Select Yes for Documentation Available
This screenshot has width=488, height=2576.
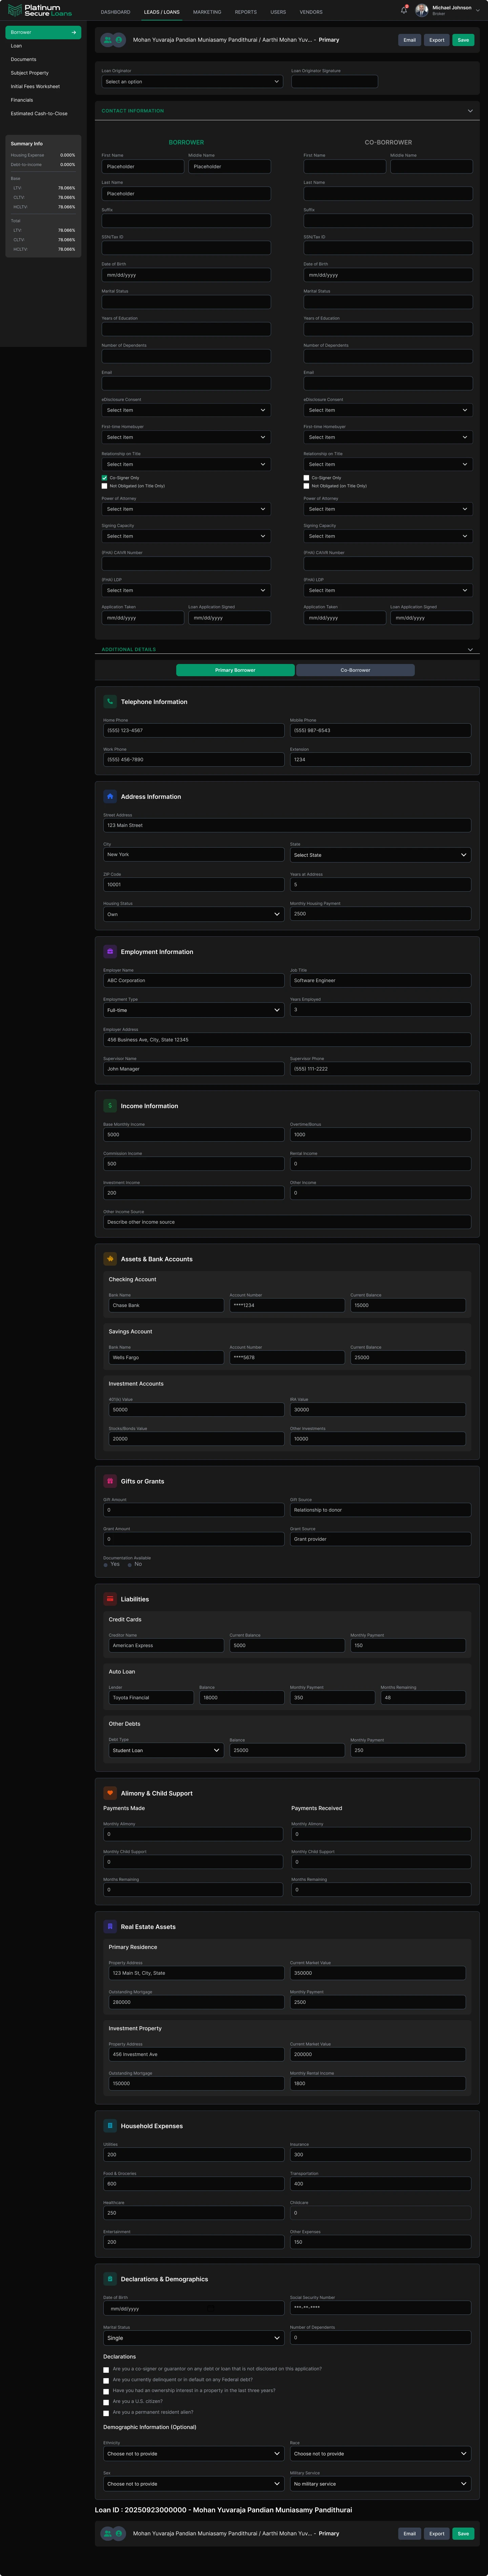pos(106,1565)
